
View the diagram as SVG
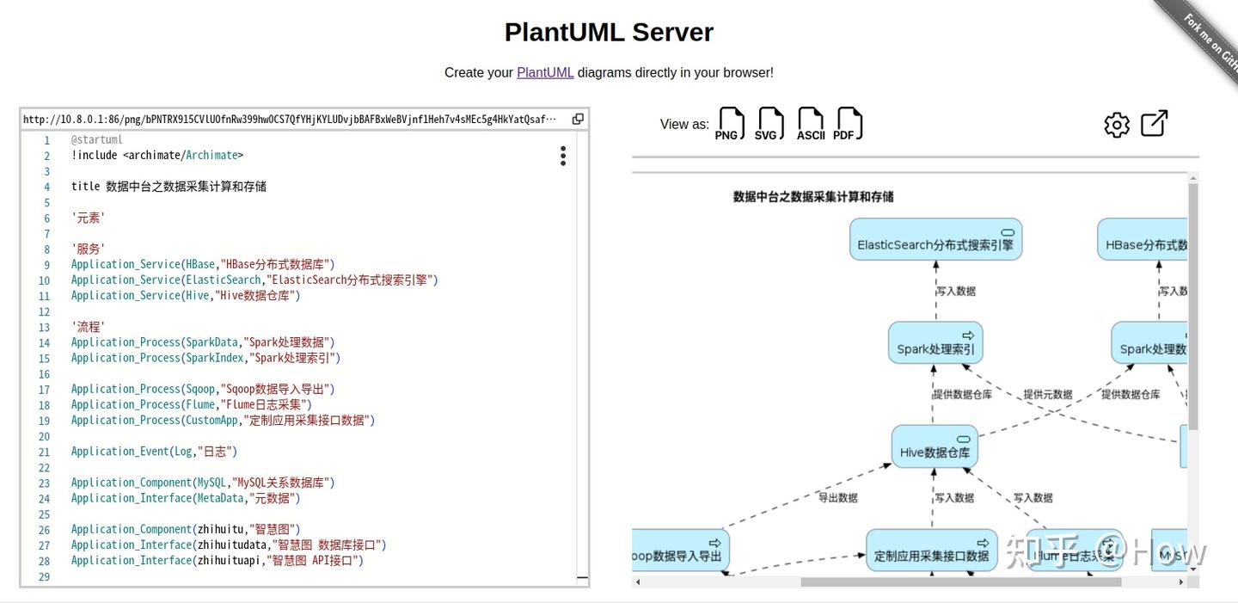769,123
